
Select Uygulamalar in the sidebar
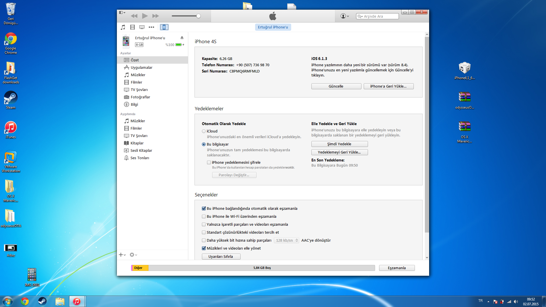(152, 67)
